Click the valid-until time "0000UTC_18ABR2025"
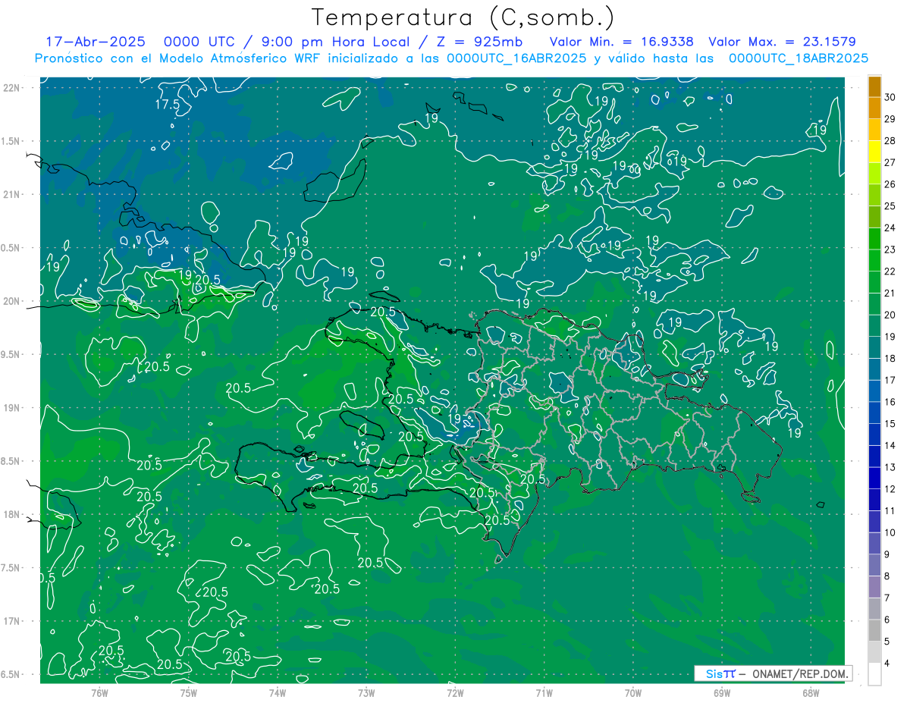This screenshot has width=910, height=703. pos(799,58)
